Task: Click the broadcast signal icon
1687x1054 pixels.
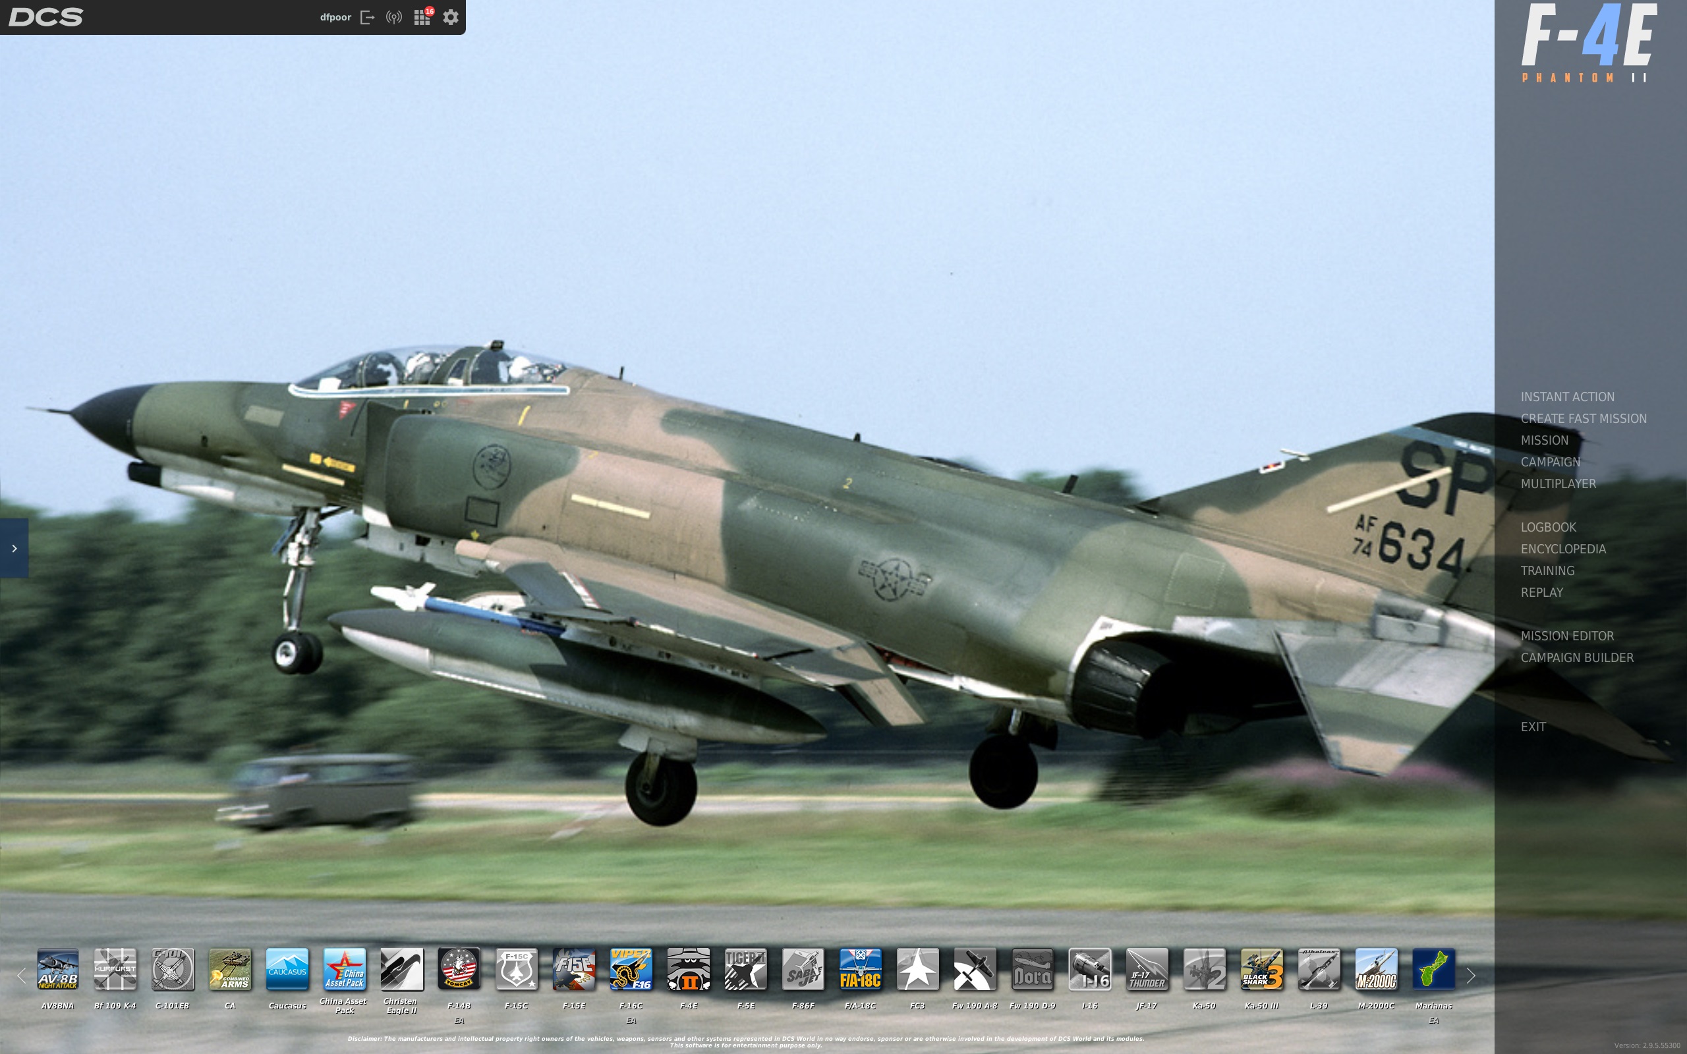Action: [x=394, y=17]
